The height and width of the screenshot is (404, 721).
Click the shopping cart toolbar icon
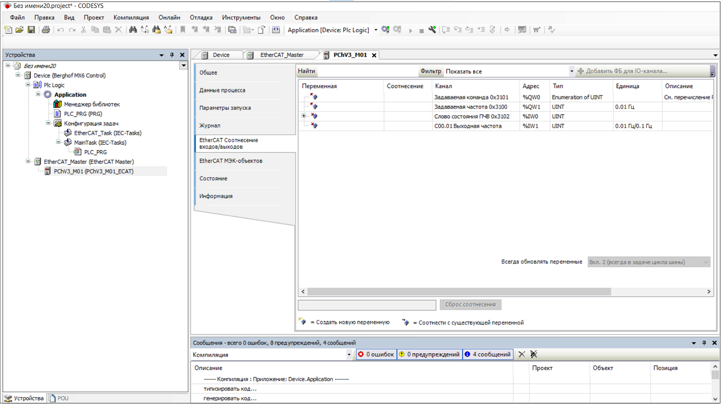[536, 30]
